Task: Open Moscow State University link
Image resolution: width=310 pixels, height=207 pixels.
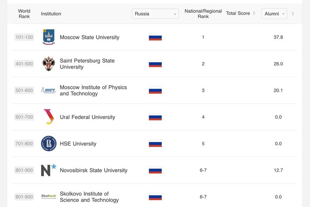Action: [x=90, y=38]
